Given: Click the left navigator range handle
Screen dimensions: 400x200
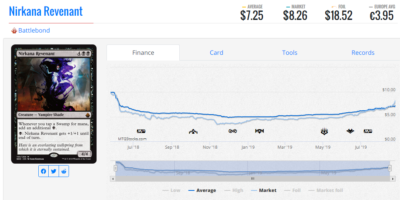Looking at the screenshot, I should click(x=115, y=168).
